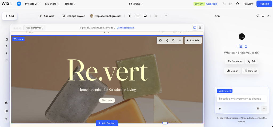Open the question mark help in toolbar

(166, 16)
